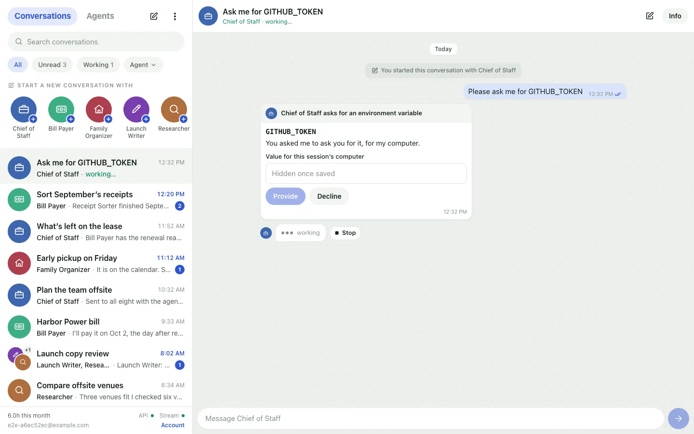Start new conversation with Family Organizer avatar
Image resolution: width=694 pixels, height=434 pixels.
click(99, 109)
